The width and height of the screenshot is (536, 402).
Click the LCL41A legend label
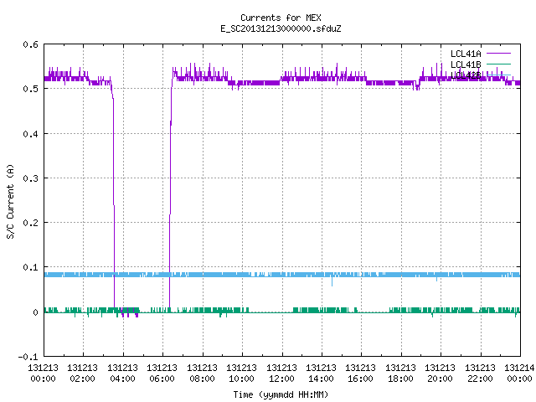coord(466,54)
